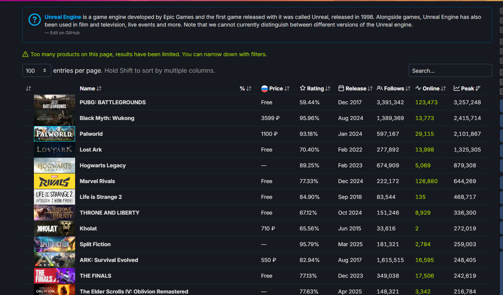The image size is (503, 295).
Task: Click the Marvel Rivals thumbnail image
Action: [54, 181]
